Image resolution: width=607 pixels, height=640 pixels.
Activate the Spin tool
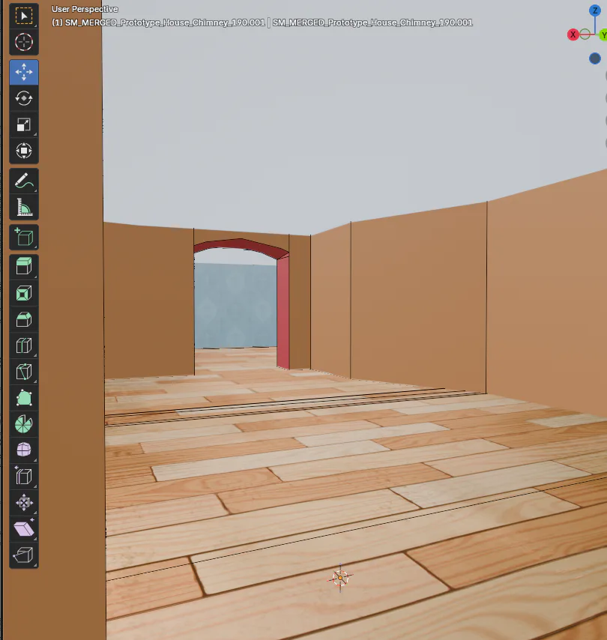(24, 423)
